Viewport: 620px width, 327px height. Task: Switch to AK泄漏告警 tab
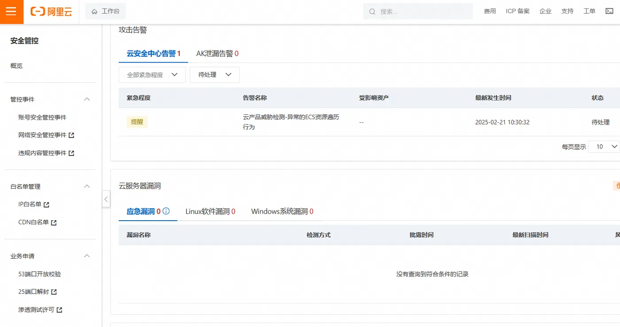pos(217,54)
